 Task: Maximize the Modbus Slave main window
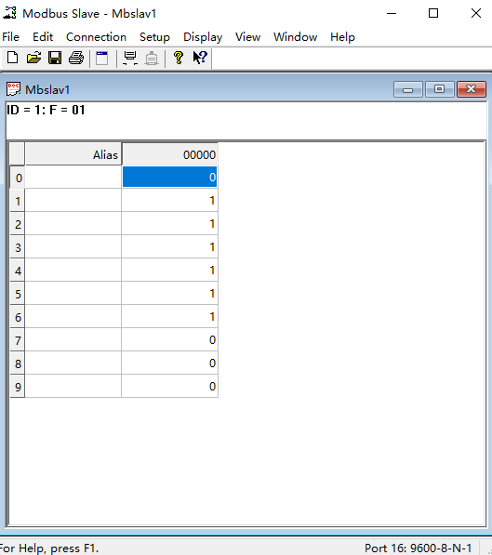click(433, 13)
